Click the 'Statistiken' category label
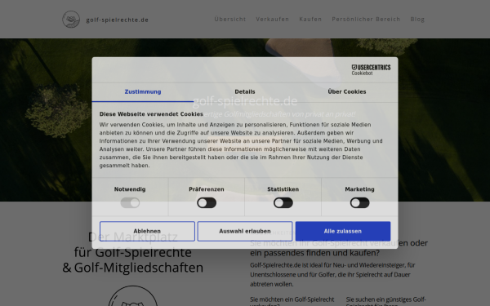 click(283, 189)
